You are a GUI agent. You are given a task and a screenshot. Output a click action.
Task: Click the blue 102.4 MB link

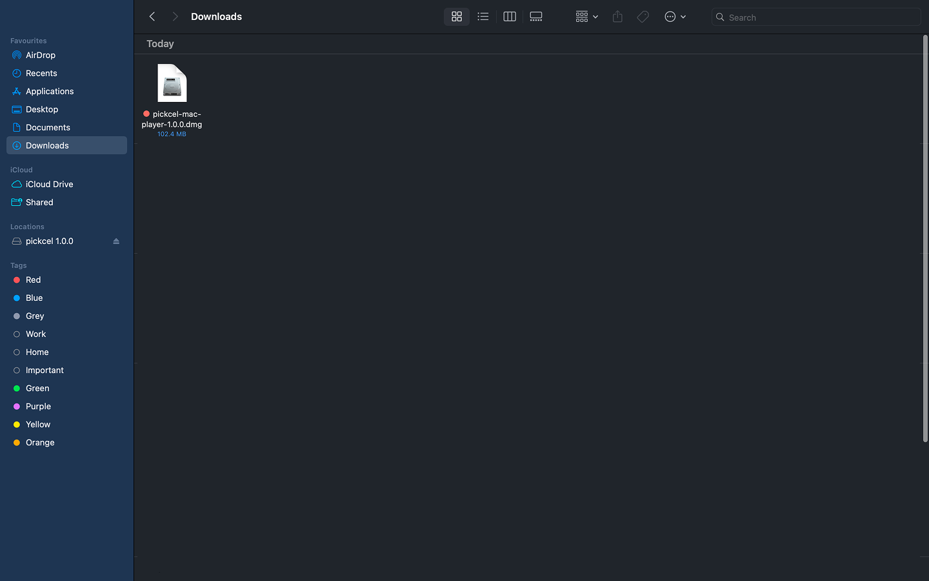tap(172, 134)
